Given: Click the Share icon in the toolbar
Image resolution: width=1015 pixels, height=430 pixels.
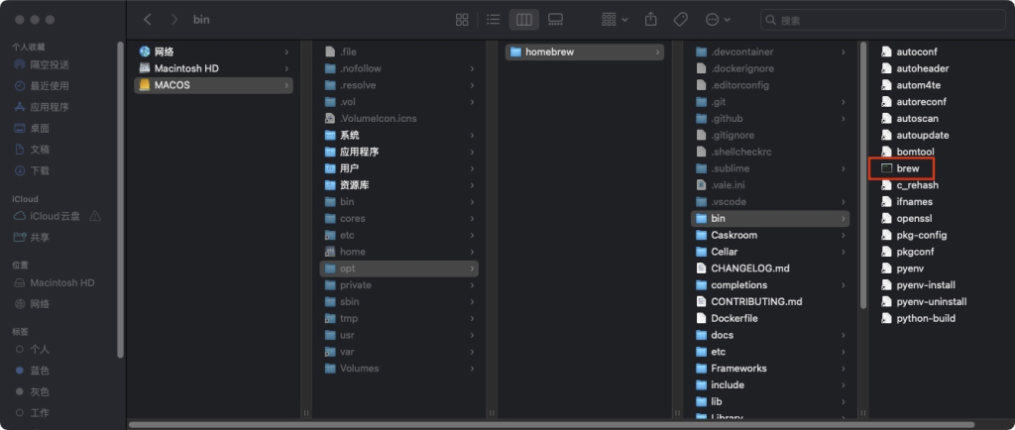Looking at the screenshot, I should (651, 20).
